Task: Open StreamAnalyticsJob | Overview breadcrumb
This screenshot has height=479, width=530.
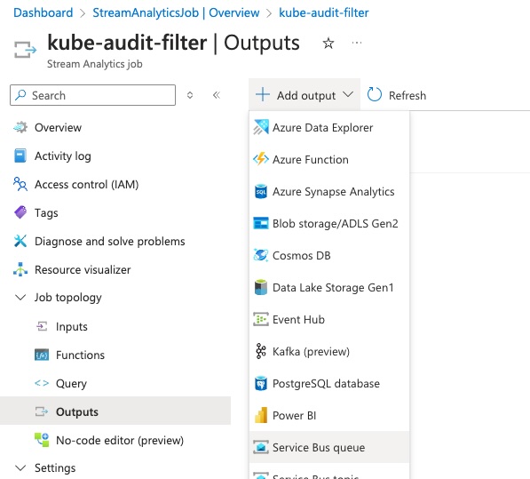Action: (x=176, y=12)
